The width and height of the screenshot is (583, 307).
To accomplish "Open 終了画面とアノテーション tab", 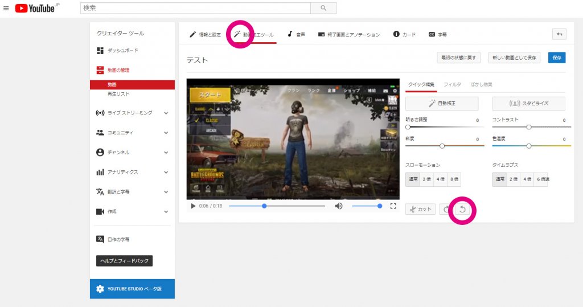I will [x=349, y=35].
